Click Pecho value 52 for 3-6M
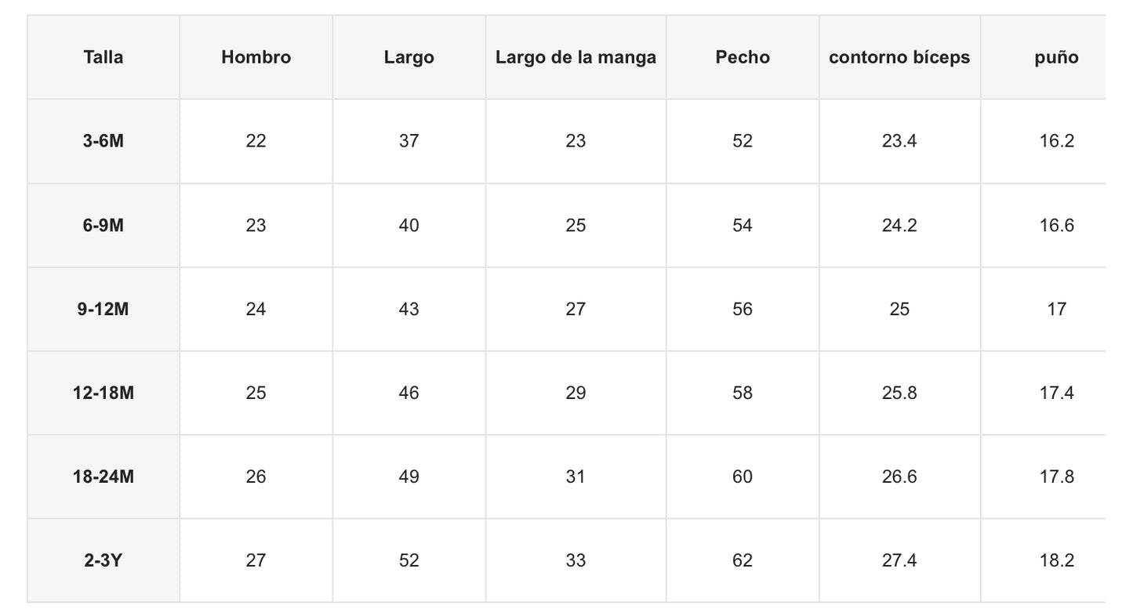 click(x=743, y=141)
